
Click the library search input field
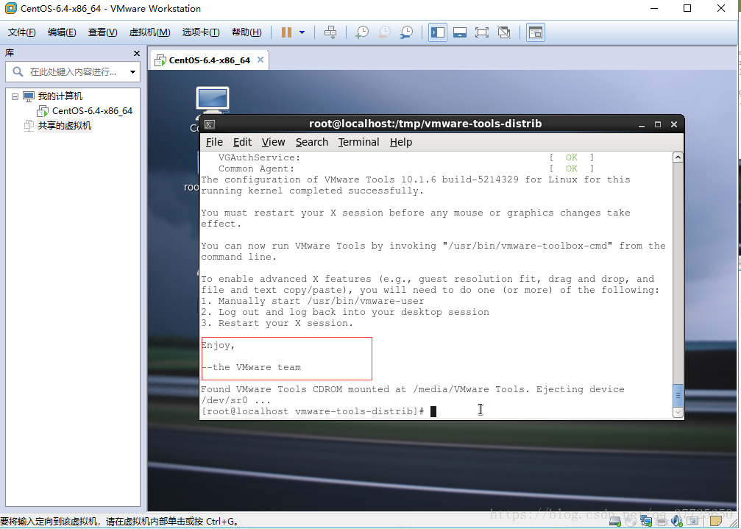74,72
